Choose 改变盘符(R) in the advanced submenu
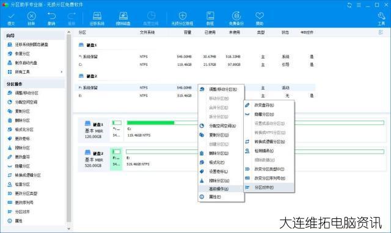Image resolution: width=391 pixels, height=233 pixels. tap(269, 106)
